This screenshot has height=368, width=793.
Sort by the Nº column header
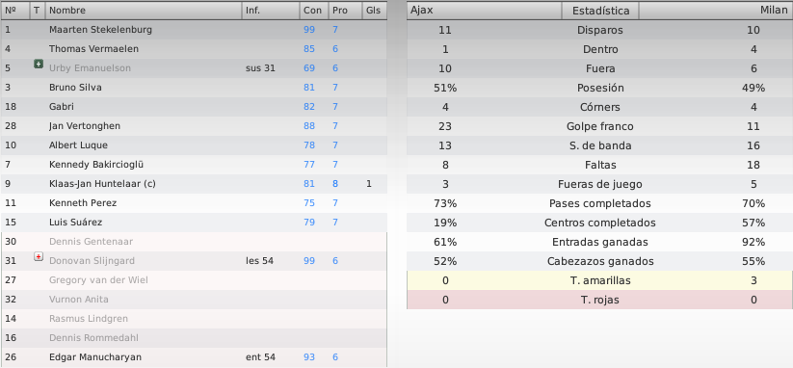[x=15, y=10]
